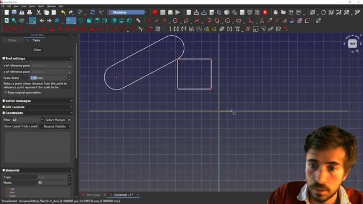The image size is (363, 204).
Task: Click the constraint filter settings icon
Action: point(69,120)
